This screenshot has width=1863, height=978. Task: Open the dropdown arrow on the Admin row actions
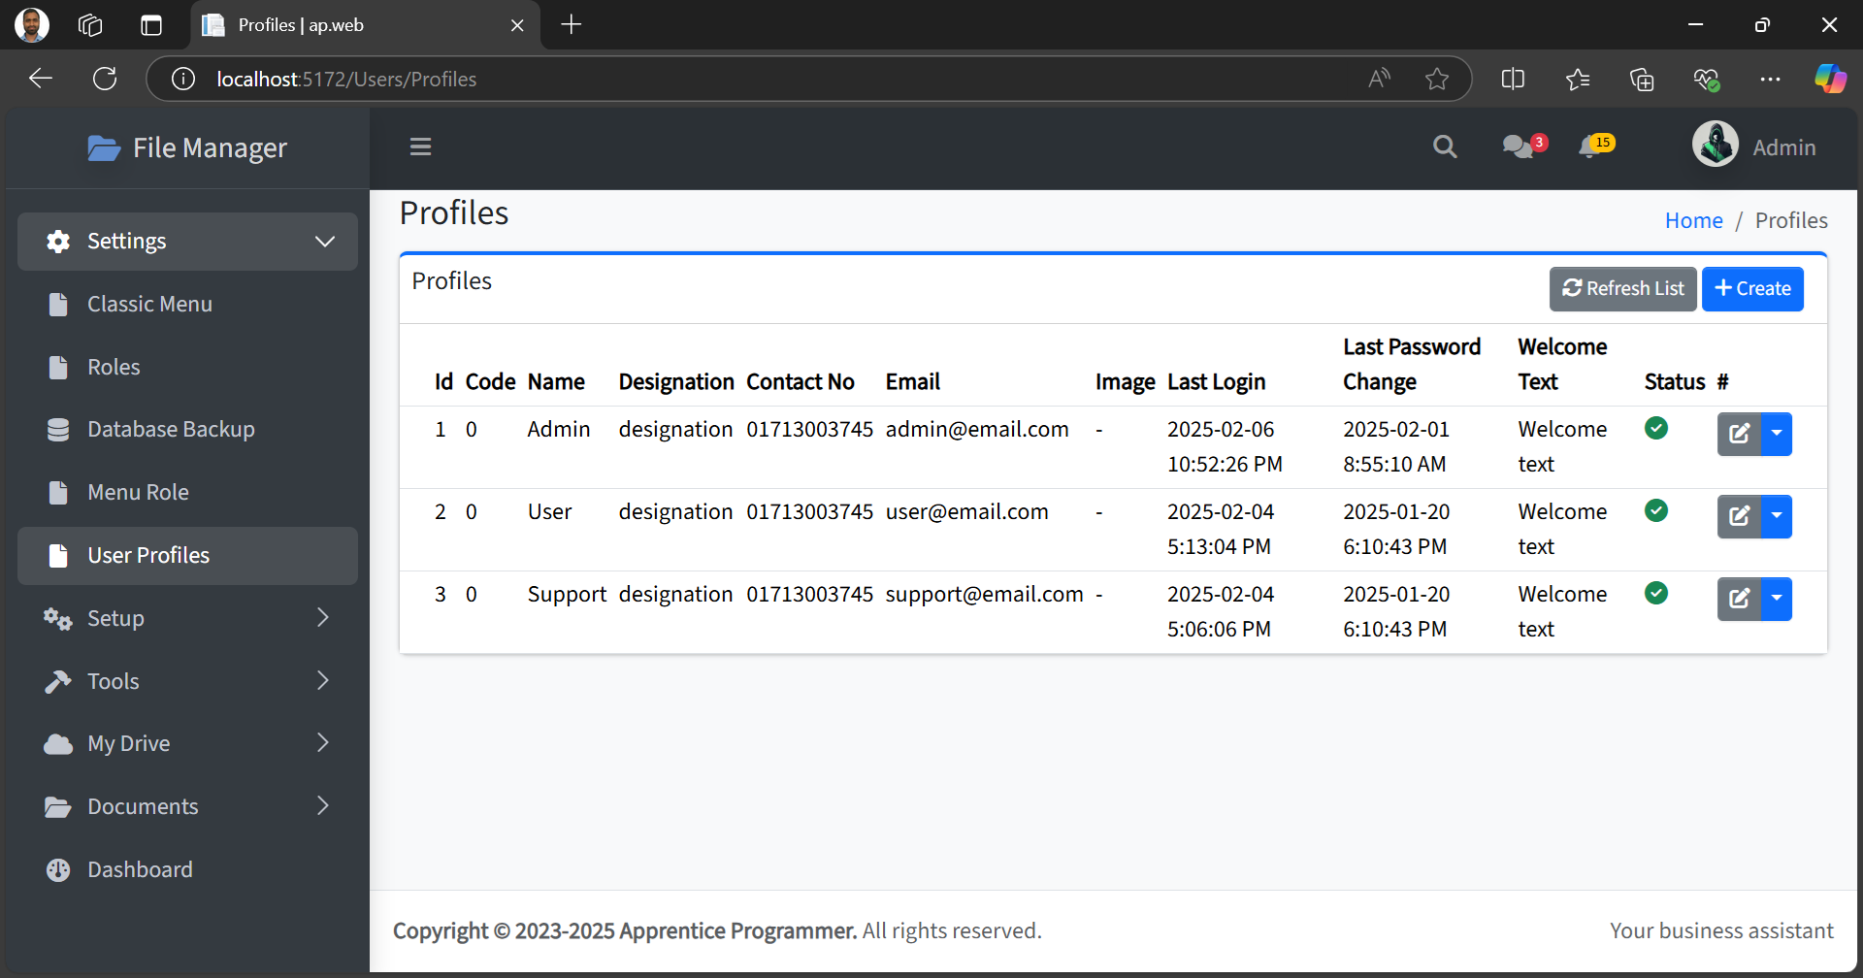point(1778,434)
